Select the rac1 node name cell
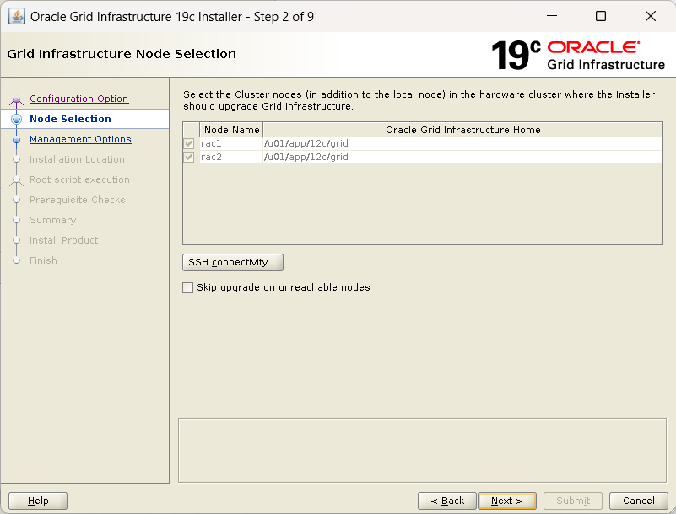Viewport: 676px width, 514px height. 231,143
